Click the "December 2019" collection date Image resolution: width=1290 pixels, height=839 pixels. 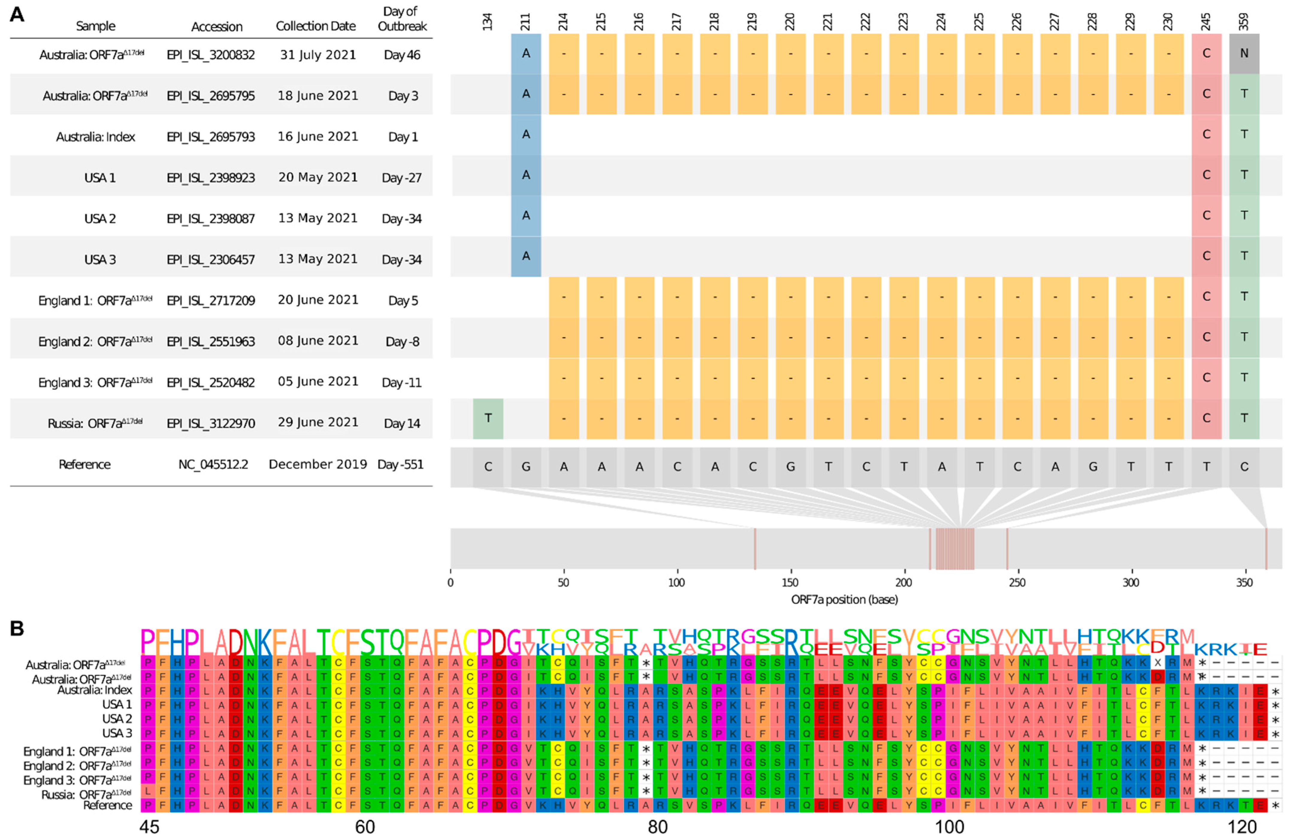pyautogui.click(x=318, y=464)
